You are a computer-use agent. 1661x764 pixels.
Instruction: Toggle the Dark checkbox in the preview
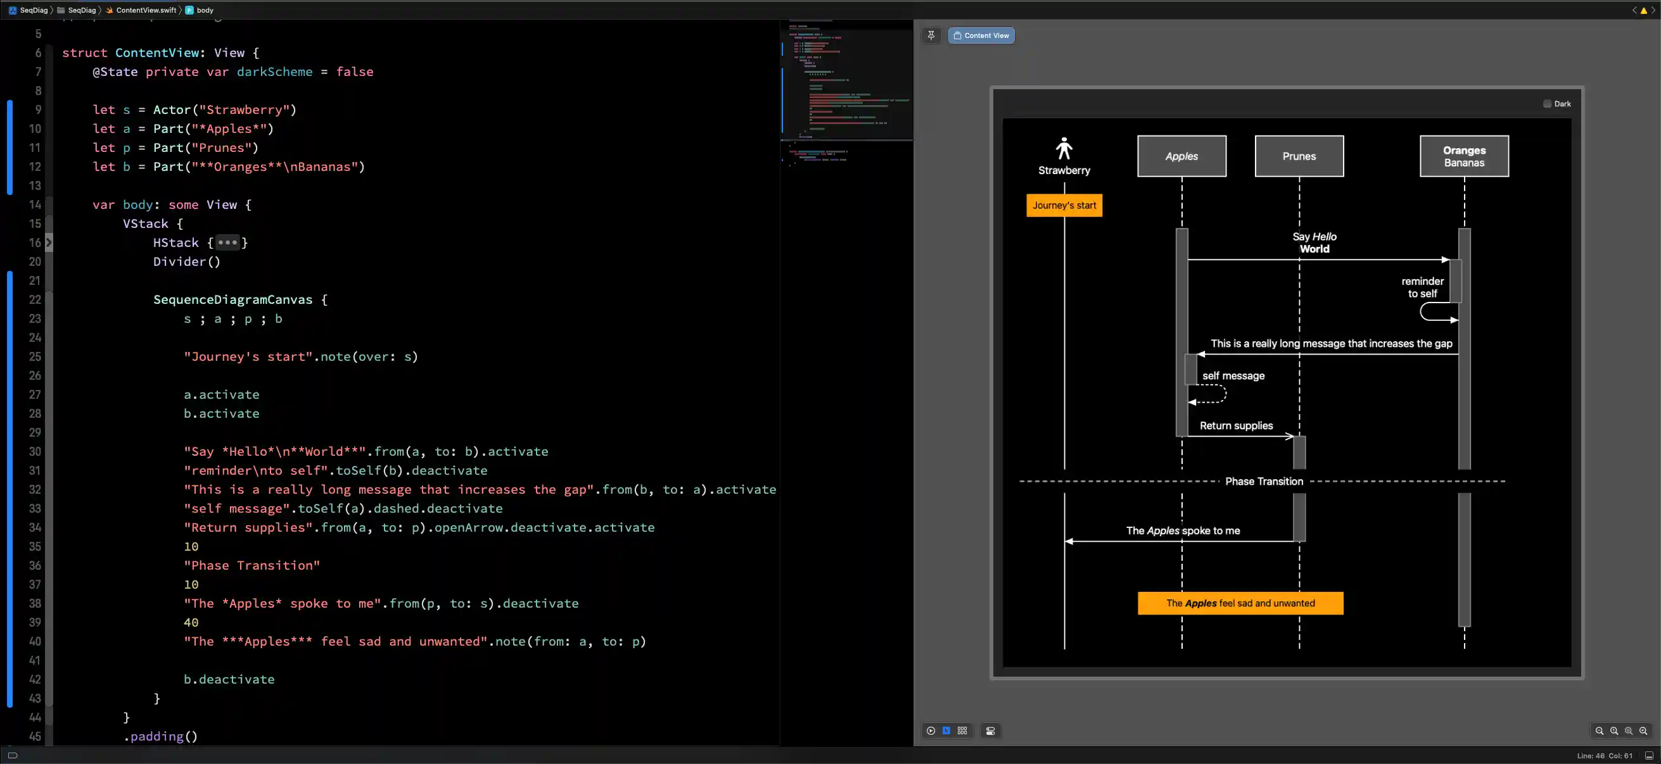coord(1547,103)
